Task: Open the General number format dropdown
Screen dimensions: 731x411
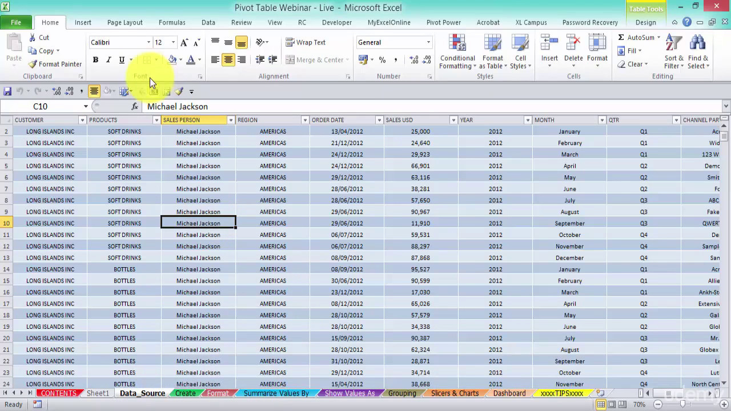Action: [428, 43]
